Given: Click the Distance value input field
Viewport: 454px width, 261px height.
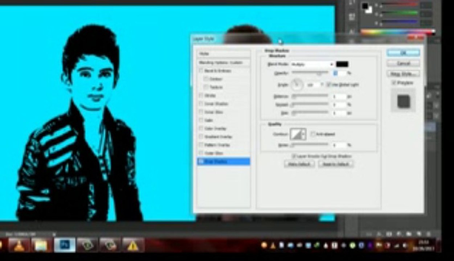Looking at the screenshot, I should pos(340,97).
